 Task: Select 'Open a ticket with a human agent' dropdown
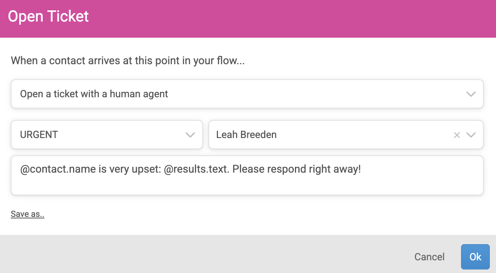point(247,94)
